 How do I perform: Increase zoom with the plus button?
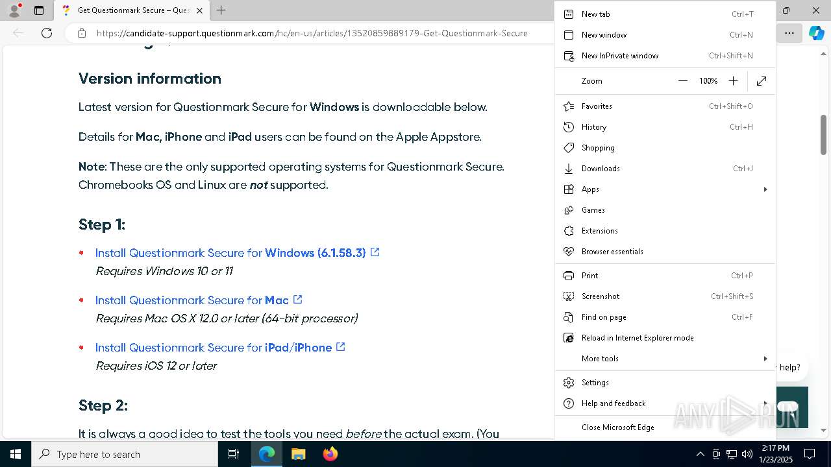click(733, 81)
